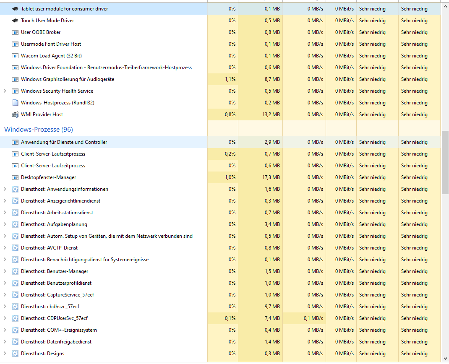Select the Diensthost: Datenfreigabedienst row name

click(56, 342)
